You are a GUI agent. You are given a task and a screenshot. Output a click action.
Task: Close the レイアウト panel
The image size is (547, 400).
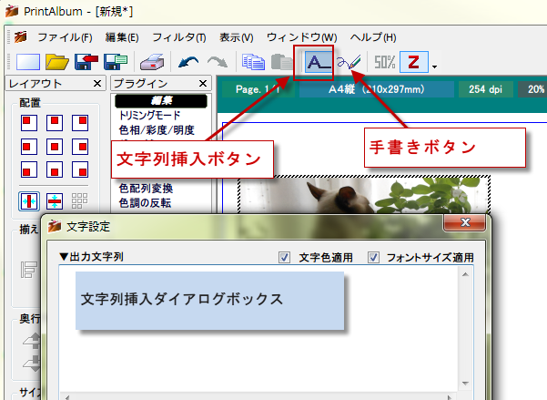96,84
